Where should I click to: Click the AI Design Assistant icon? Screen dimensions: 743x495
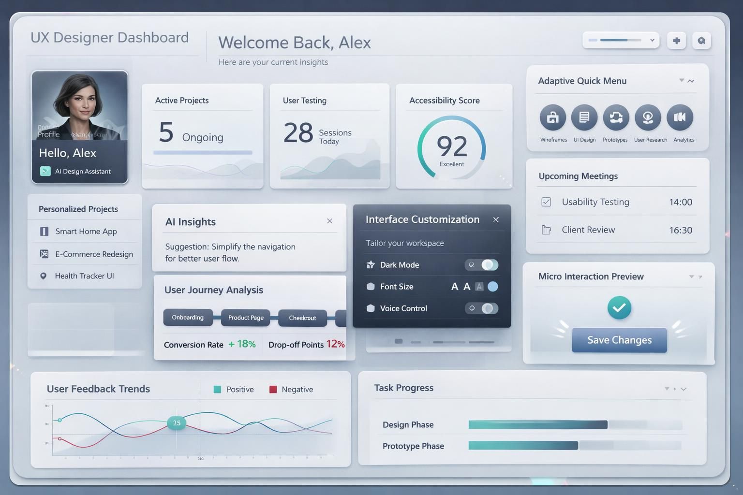[45, 171]
